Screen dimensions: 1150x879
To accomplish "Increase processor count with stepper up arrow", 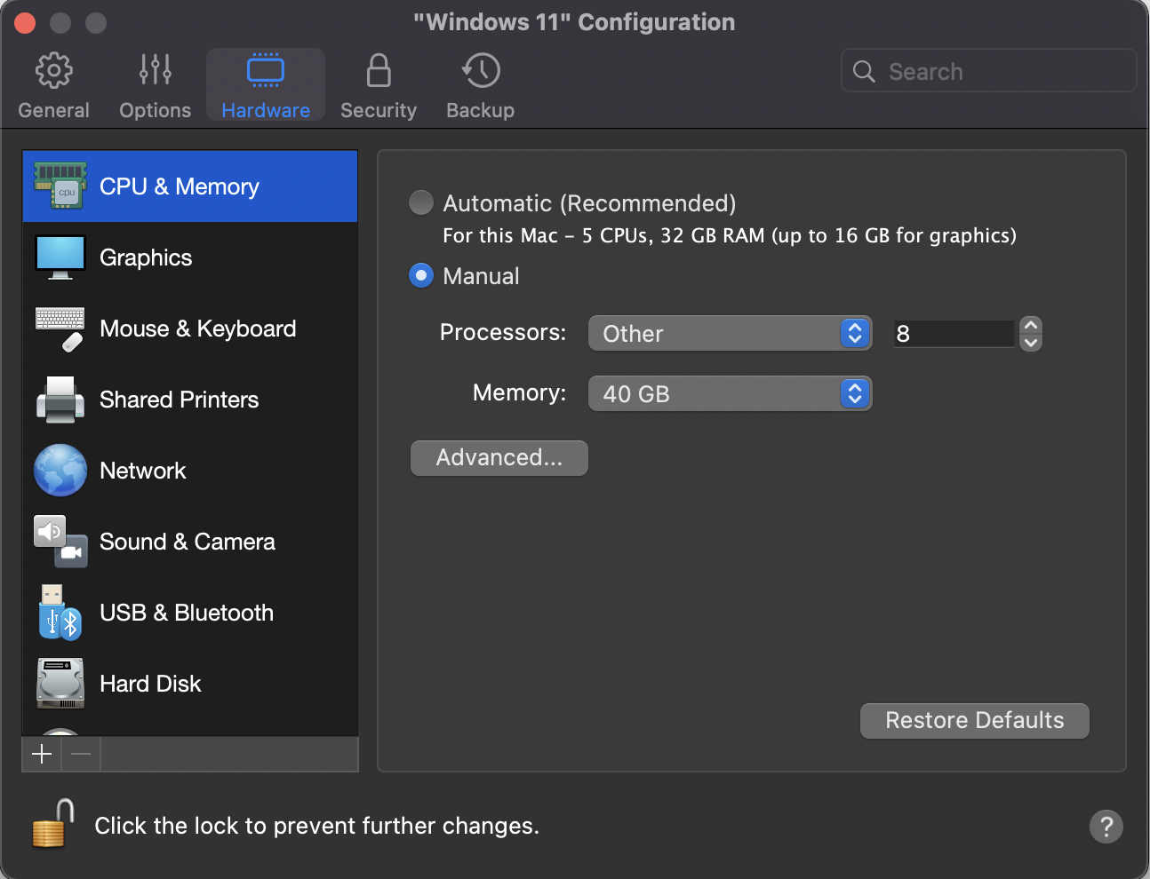I will (x=1031, y=326).
